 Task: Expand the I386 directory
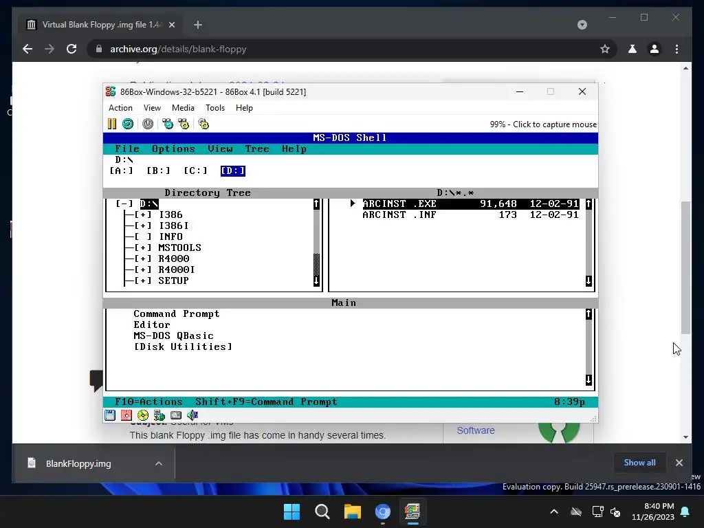(x=143, y=214)
